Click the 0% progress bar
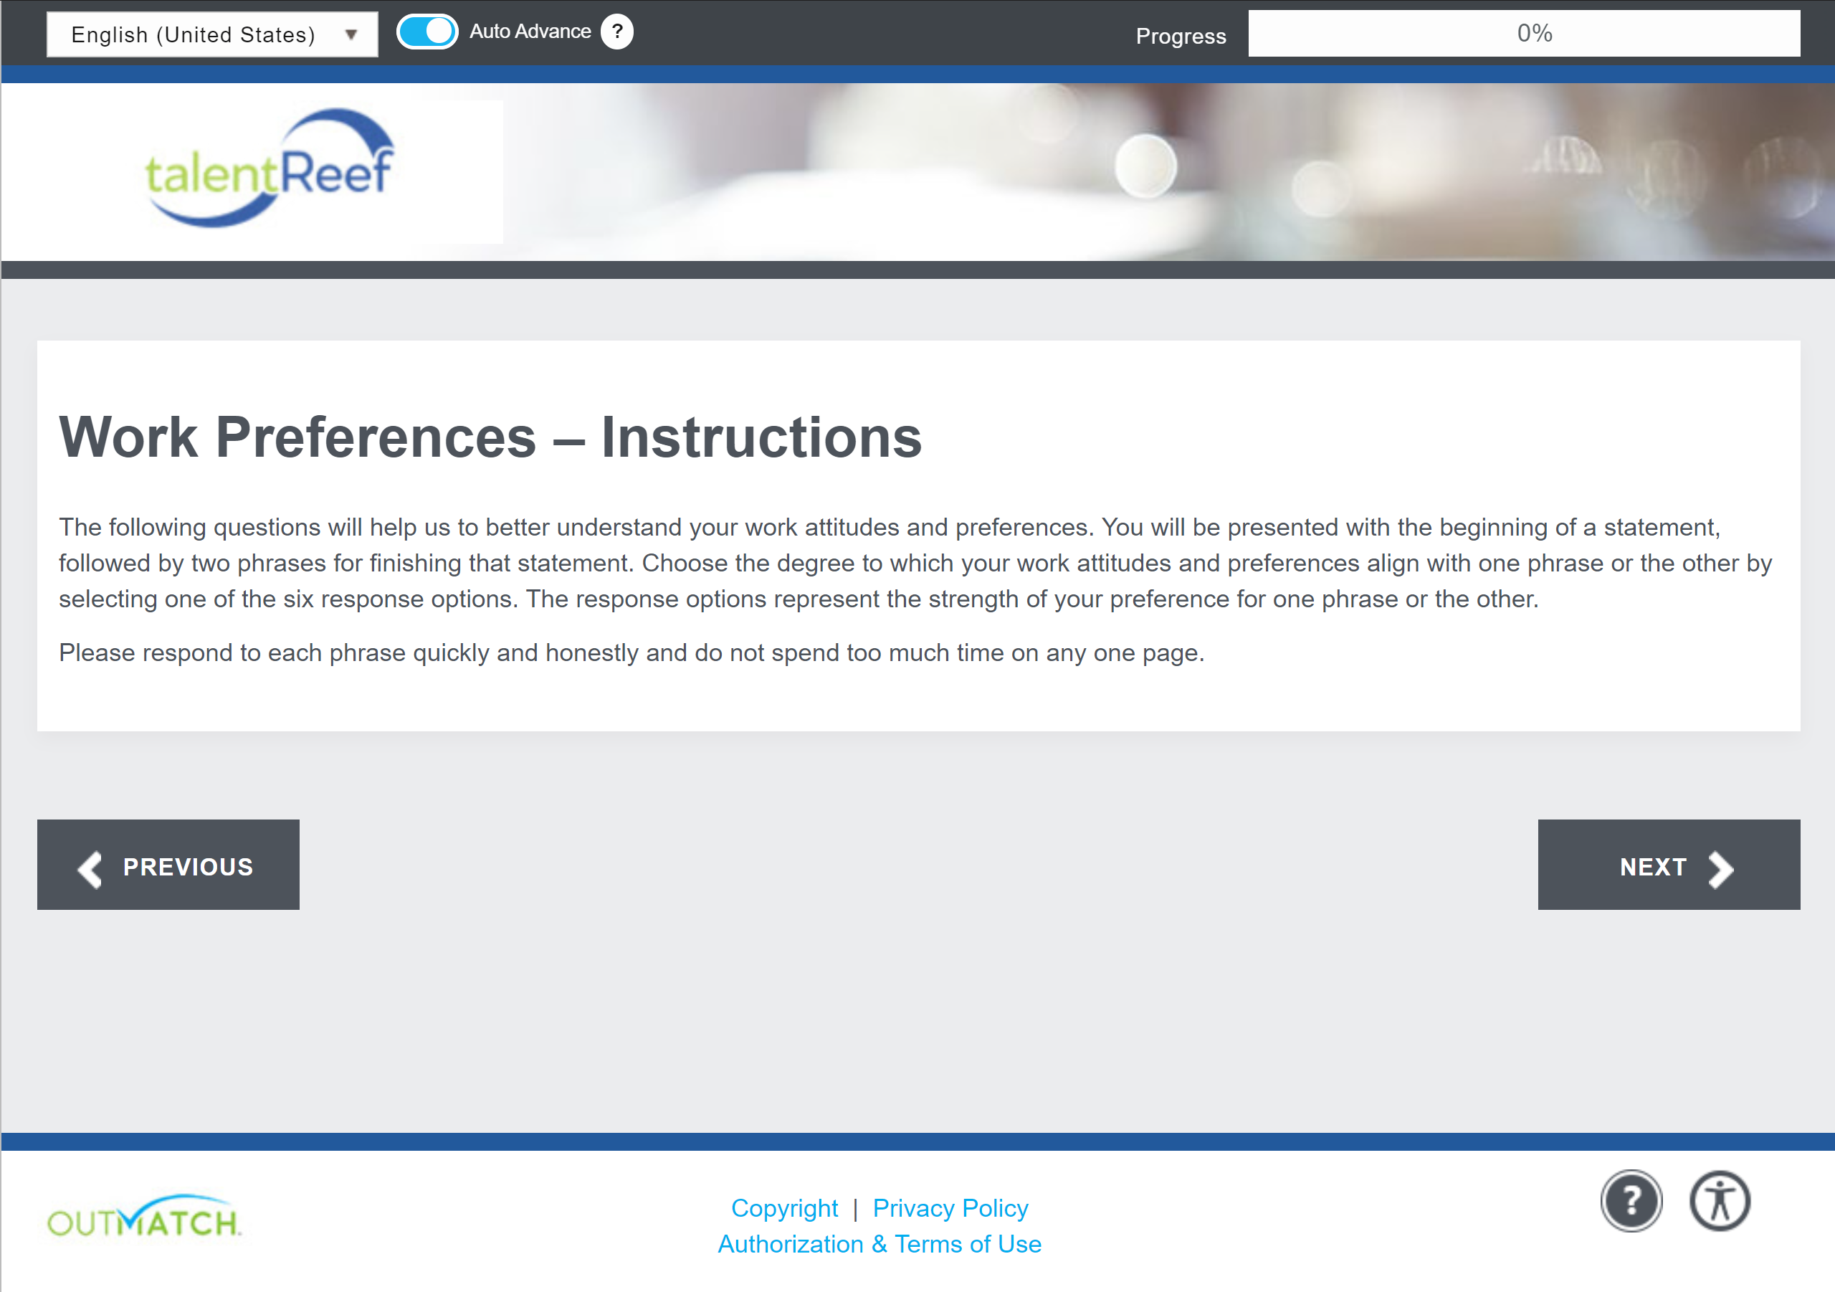This screenshot has height=1292, width=1835. click(1523, 34)
